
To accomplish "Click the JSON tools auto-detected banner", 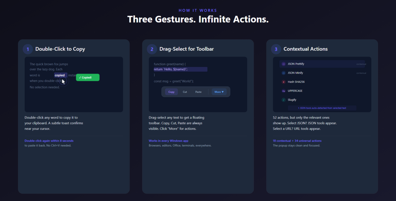I will click(322, 108).
